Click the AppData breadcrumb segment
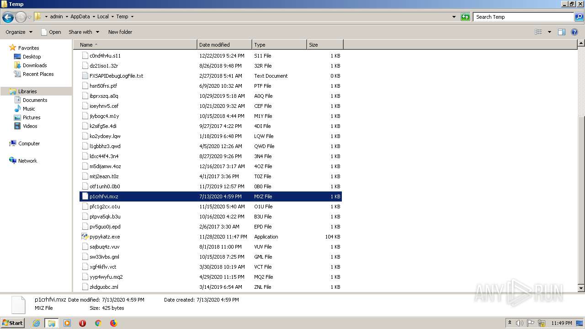 (x=80, y=16)
